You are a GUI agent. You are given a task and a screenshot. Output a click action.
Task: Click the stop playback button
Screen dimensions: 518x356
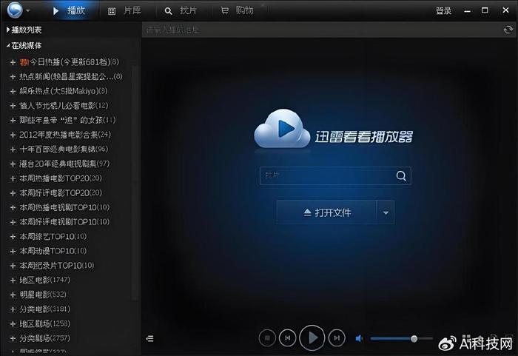(267, 337)
